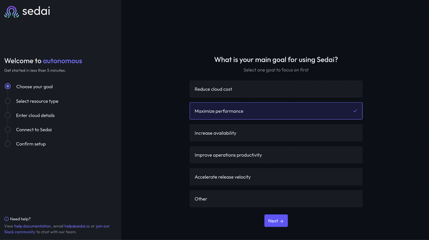Screen dimensions: 429x240
Task: Go to the Select resource type step
Action: [37, 101]
